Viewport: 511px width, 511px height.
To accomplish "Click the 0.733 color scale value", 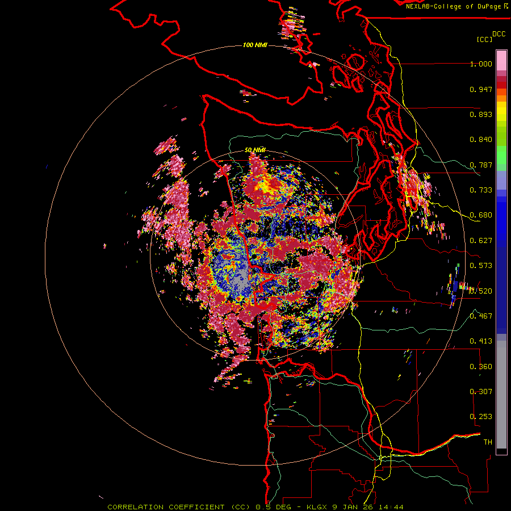I will click(x=481, y=190).
